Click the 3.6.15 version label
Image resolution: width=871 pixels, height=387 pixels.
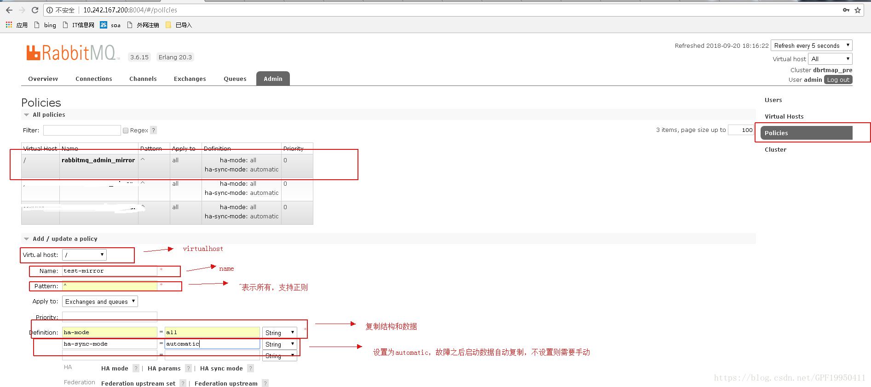(139, 57)
